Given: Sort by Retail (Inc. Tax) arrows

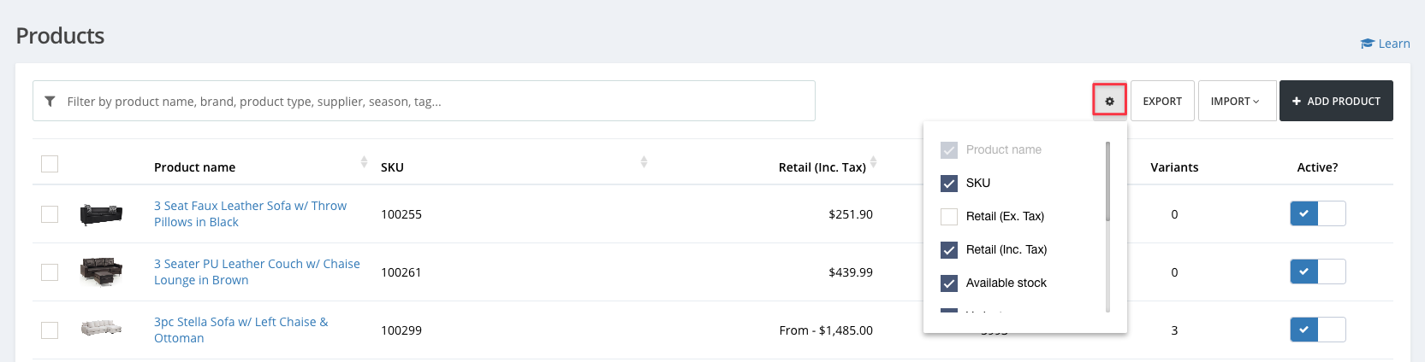Looking at the screenshot, I should pyautogui.click(x=873, y=162).
